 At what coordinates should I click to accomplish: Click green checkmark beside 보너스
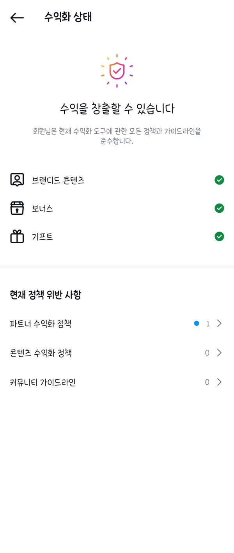pyautogui.click(x=219, y=208)
